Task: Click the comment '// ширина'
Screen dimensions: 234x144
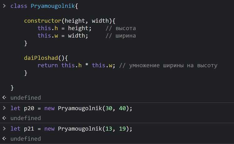Action: pyautogui.click(x=121, y=36)
